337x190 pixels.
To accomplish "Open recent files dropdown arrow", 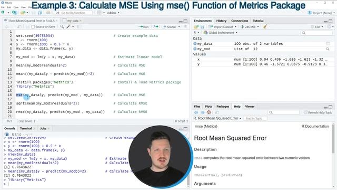I will point(27,13).
